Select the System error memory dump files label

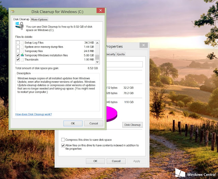[x=44, y=47]
